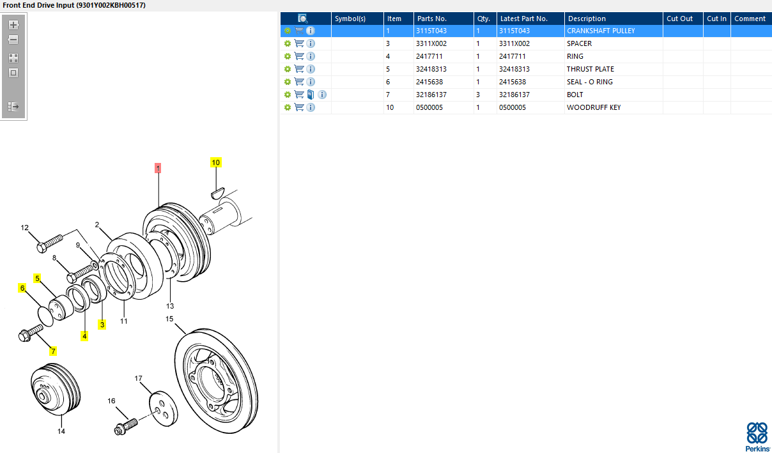Add THRUST PLATE to cart

[x=299, y=69]
